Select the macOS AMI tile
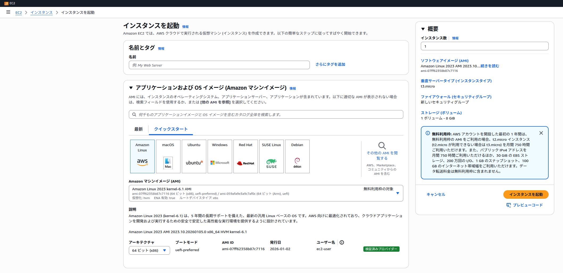The width and height of the screenshot is (563, 273). point(168,156)
